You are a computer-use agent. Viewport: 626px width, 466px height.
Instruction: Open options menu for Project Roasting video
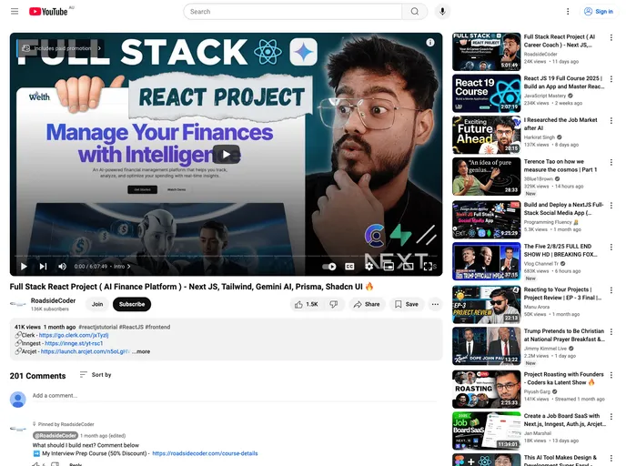pyautogui.click(x=611, y=375)
